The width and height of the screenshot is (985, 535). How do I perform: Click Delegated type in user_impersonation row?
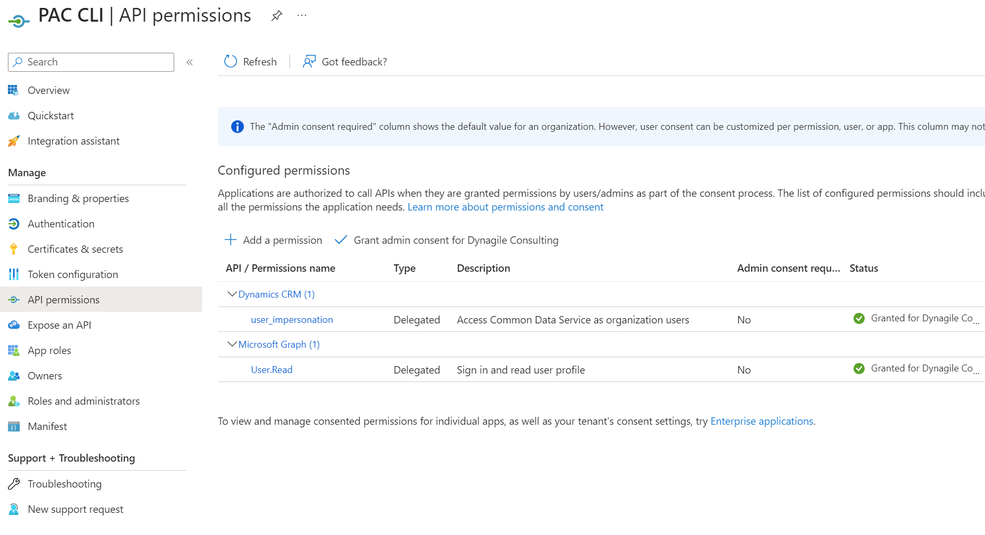416,320
